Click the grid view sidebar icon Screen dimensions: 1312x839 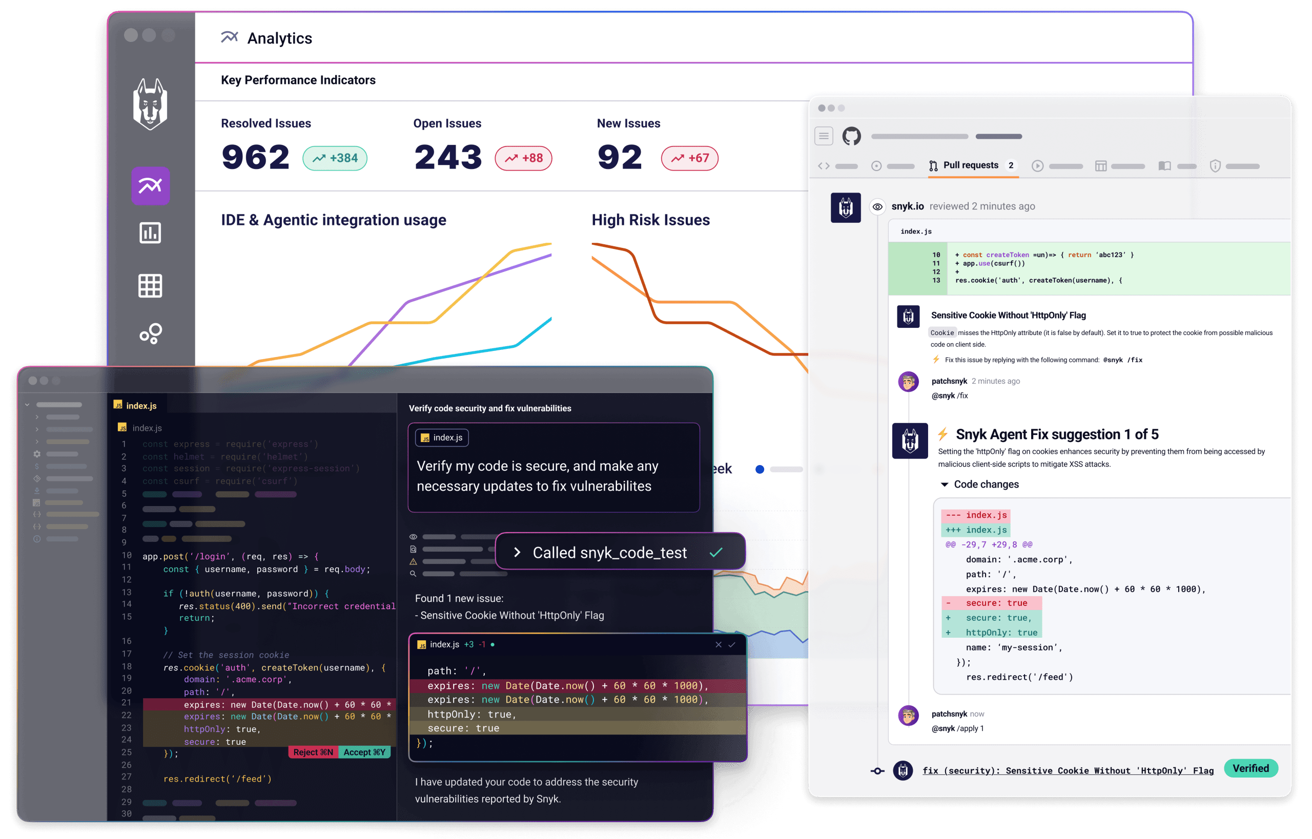pyautogui.click(x=150, y=285)
